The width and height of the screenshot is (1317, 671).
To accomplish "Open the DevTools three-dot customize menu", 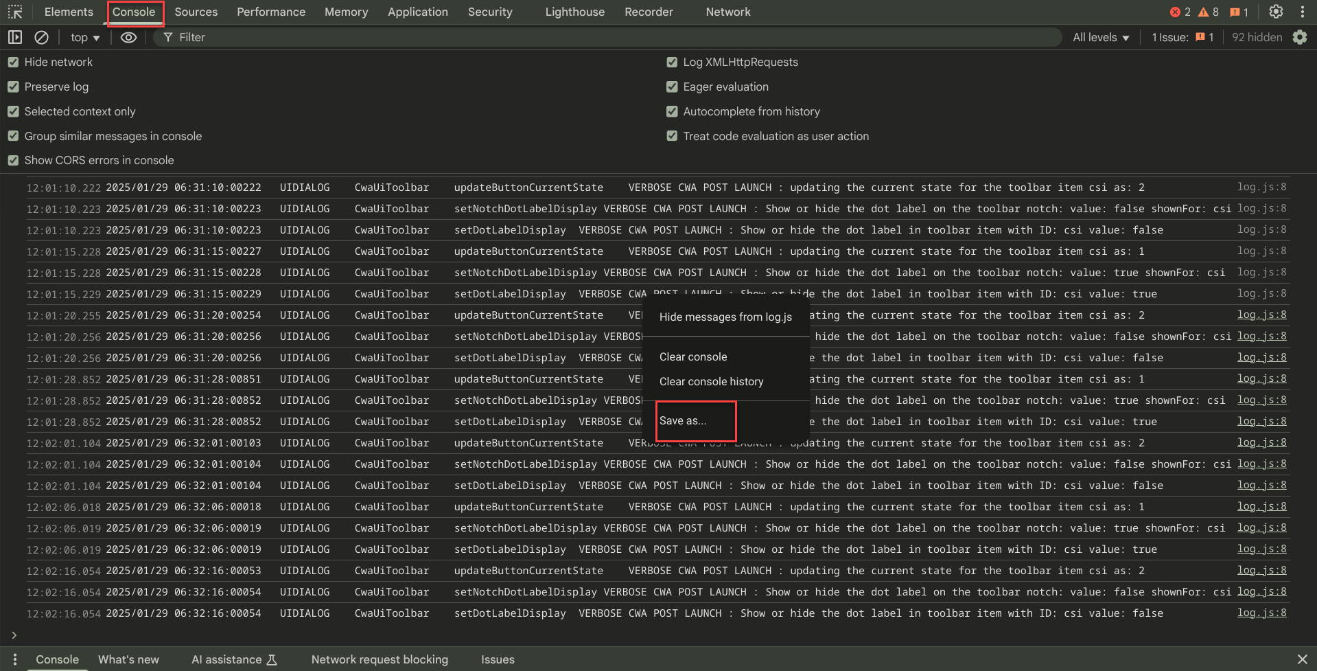I will [1302, 12].
